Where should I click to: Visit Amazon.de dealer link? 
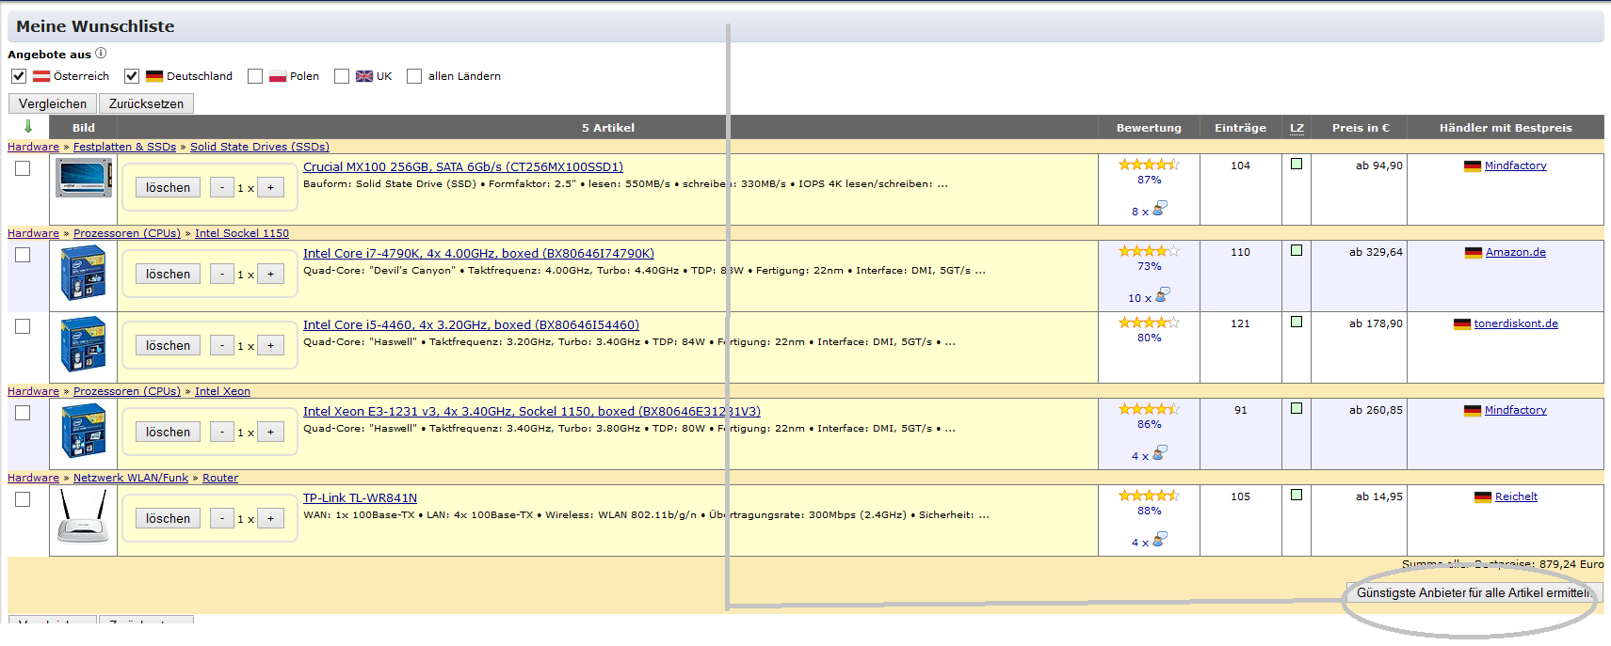click(x=1516, y=252)
